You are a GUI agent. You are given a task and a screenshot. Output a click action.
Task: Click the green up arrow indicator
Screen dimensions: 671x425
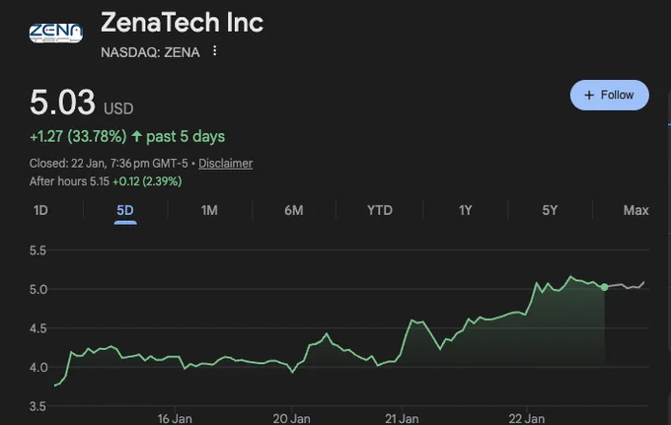136,136
